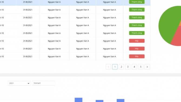Select page 1 in pagination
181x102 pixels.
pyautogui.click(x=115, y=67)
